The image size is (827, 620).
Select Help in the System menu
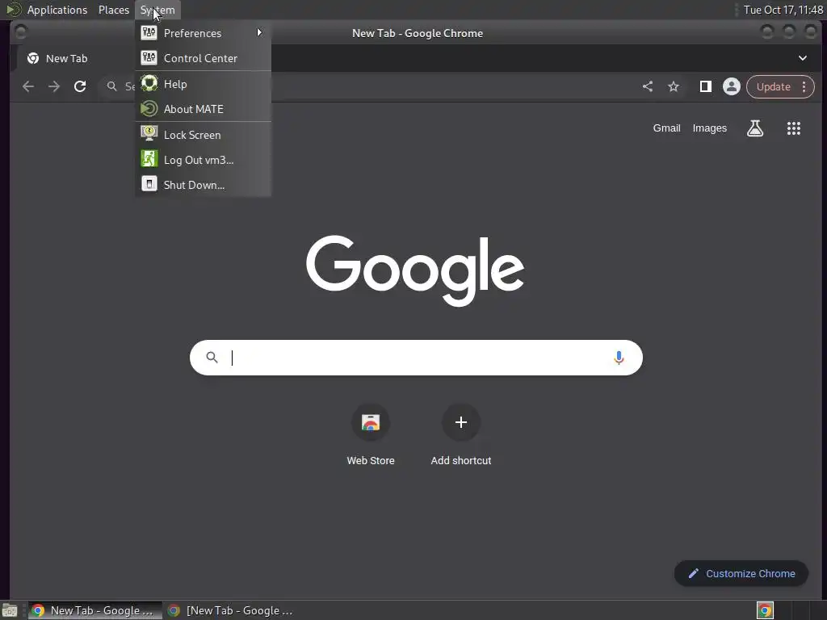point(203,84)
